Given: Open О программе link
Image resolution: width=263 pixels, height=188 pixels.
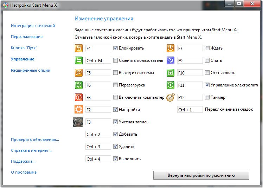Looking at the screenshot, I should [24, 172].
